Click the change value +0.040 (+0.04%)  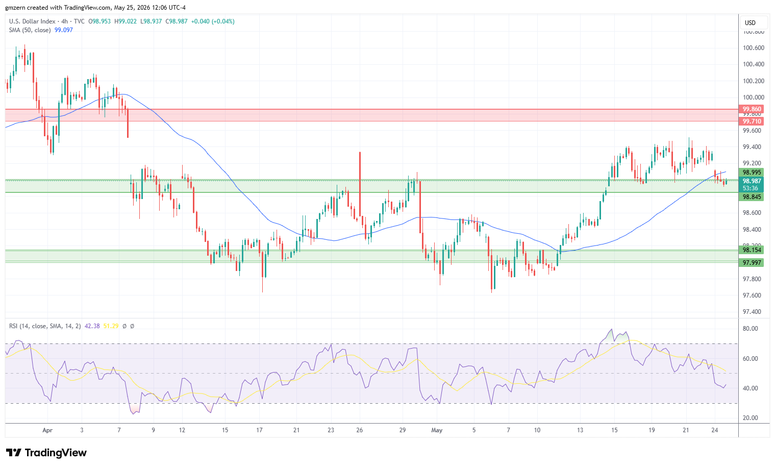click(213, 21)
